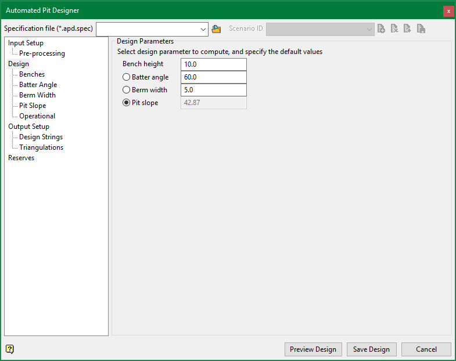
Task: Select the Pit slope radio button
Action: [x=126, y=103]
